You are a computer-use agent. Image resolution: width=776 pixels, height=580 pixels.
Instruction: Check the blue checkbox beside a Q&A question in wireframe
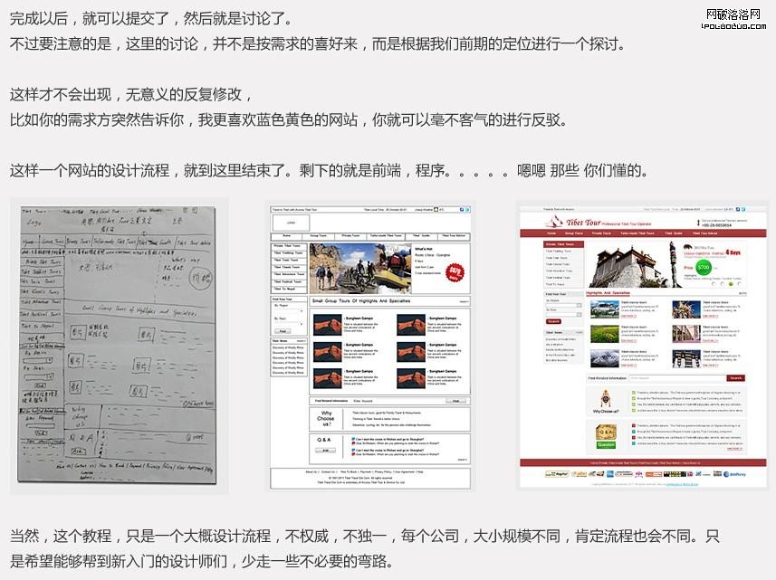[x=355, y=440]
